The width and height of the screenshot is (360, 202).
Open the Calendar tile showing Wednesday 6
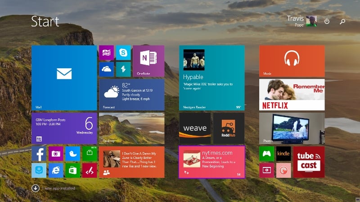(x=64, y=128)
